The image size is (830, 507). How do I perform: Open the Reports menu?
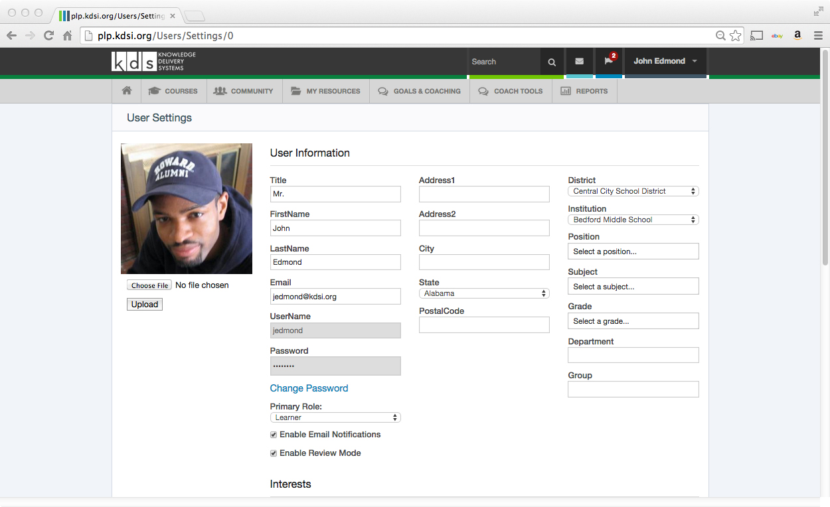pos(584,91)
